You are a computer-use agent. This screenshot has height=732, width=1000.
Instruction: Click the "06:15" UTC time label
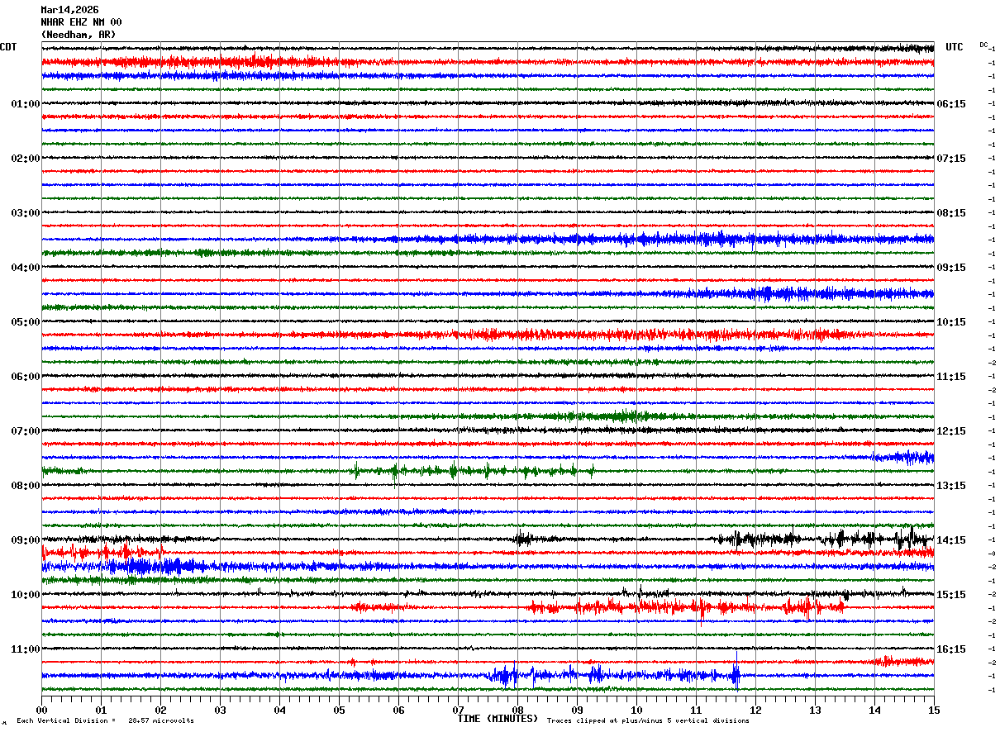(951, 104)
